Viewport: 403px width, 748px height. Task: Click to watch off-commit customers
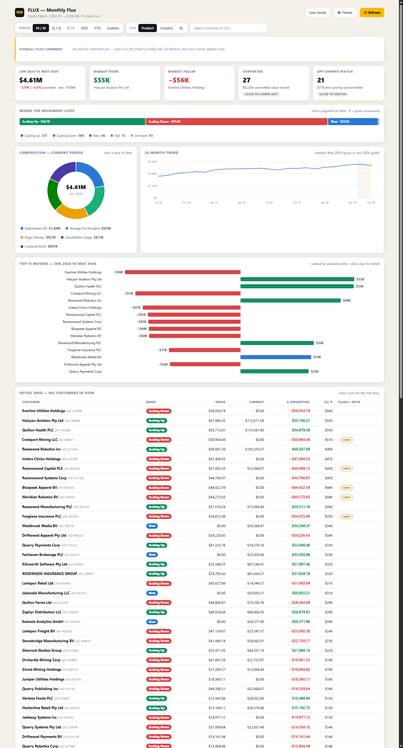333,94
